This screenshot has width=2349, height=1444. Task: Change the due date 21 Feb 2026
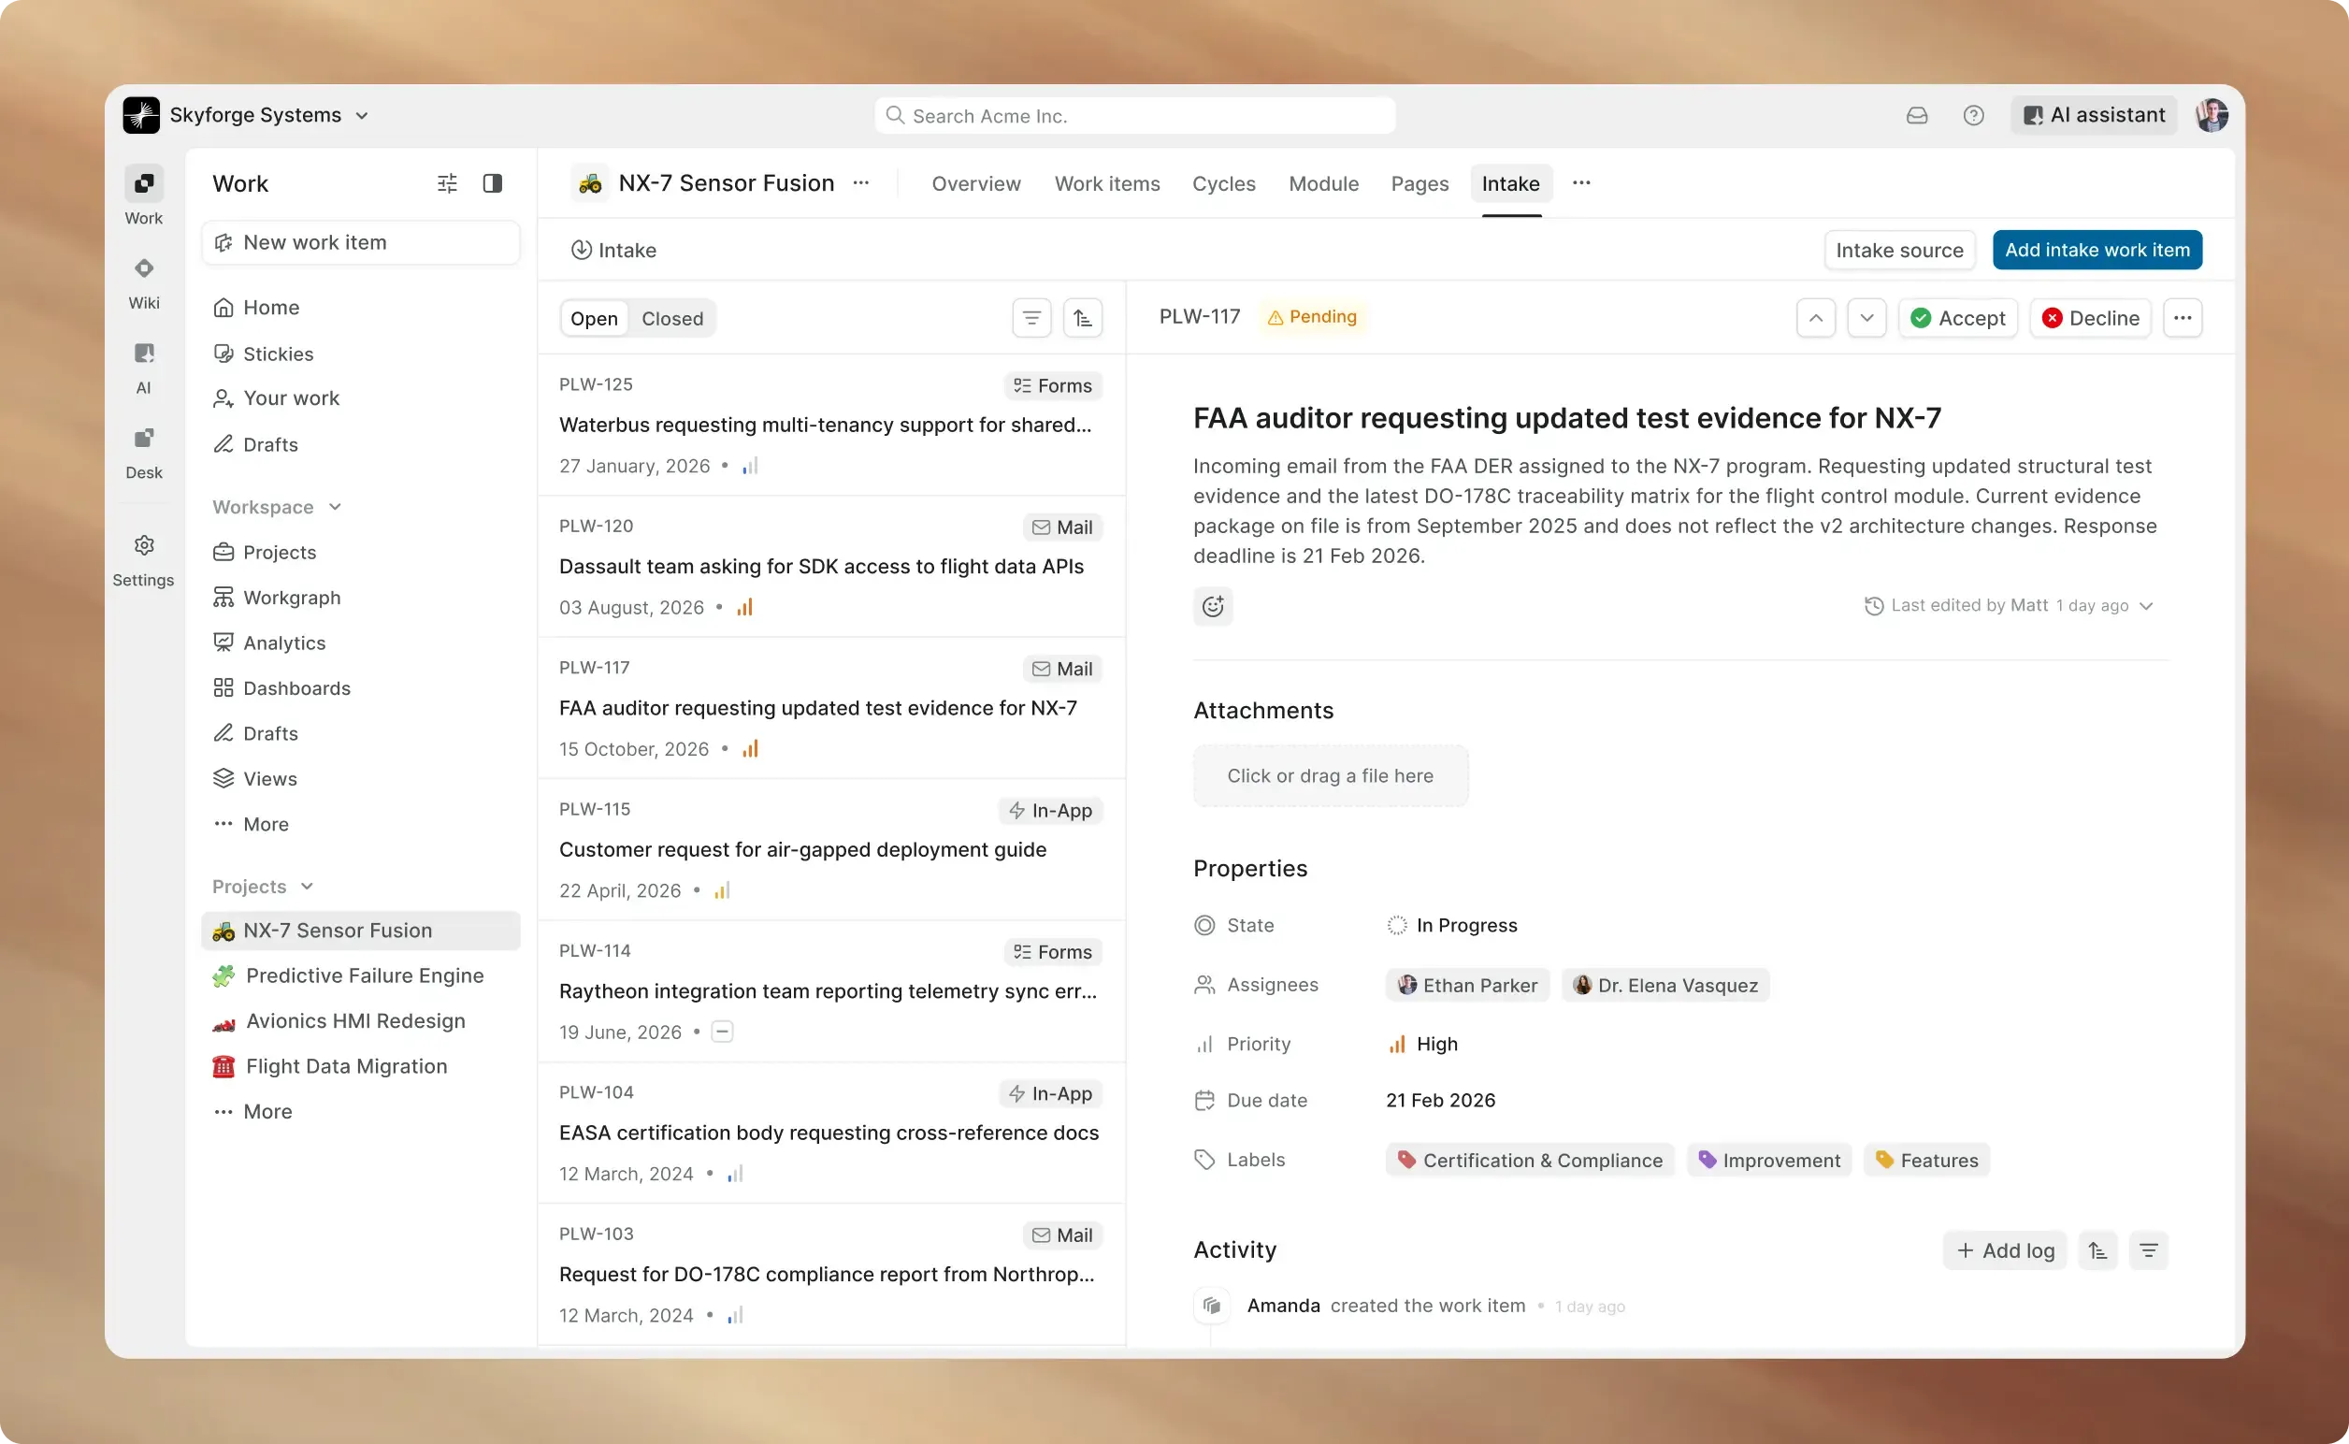pyautogui.click(x=1440, y=1100)
